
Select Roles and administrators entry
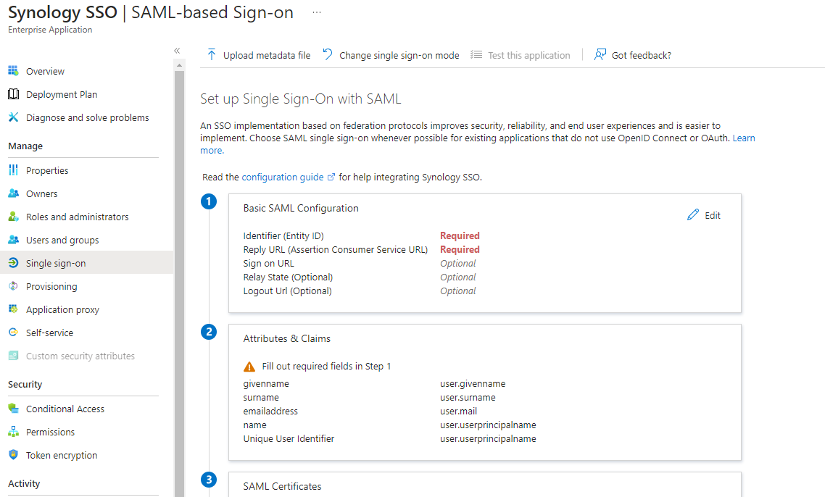point(78,217)
